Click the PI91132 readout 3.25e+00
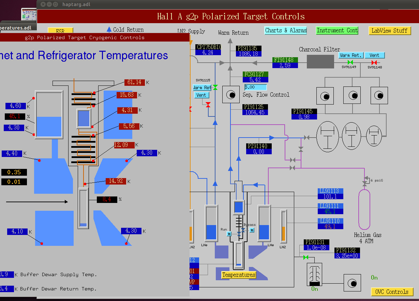 [347, 256]
